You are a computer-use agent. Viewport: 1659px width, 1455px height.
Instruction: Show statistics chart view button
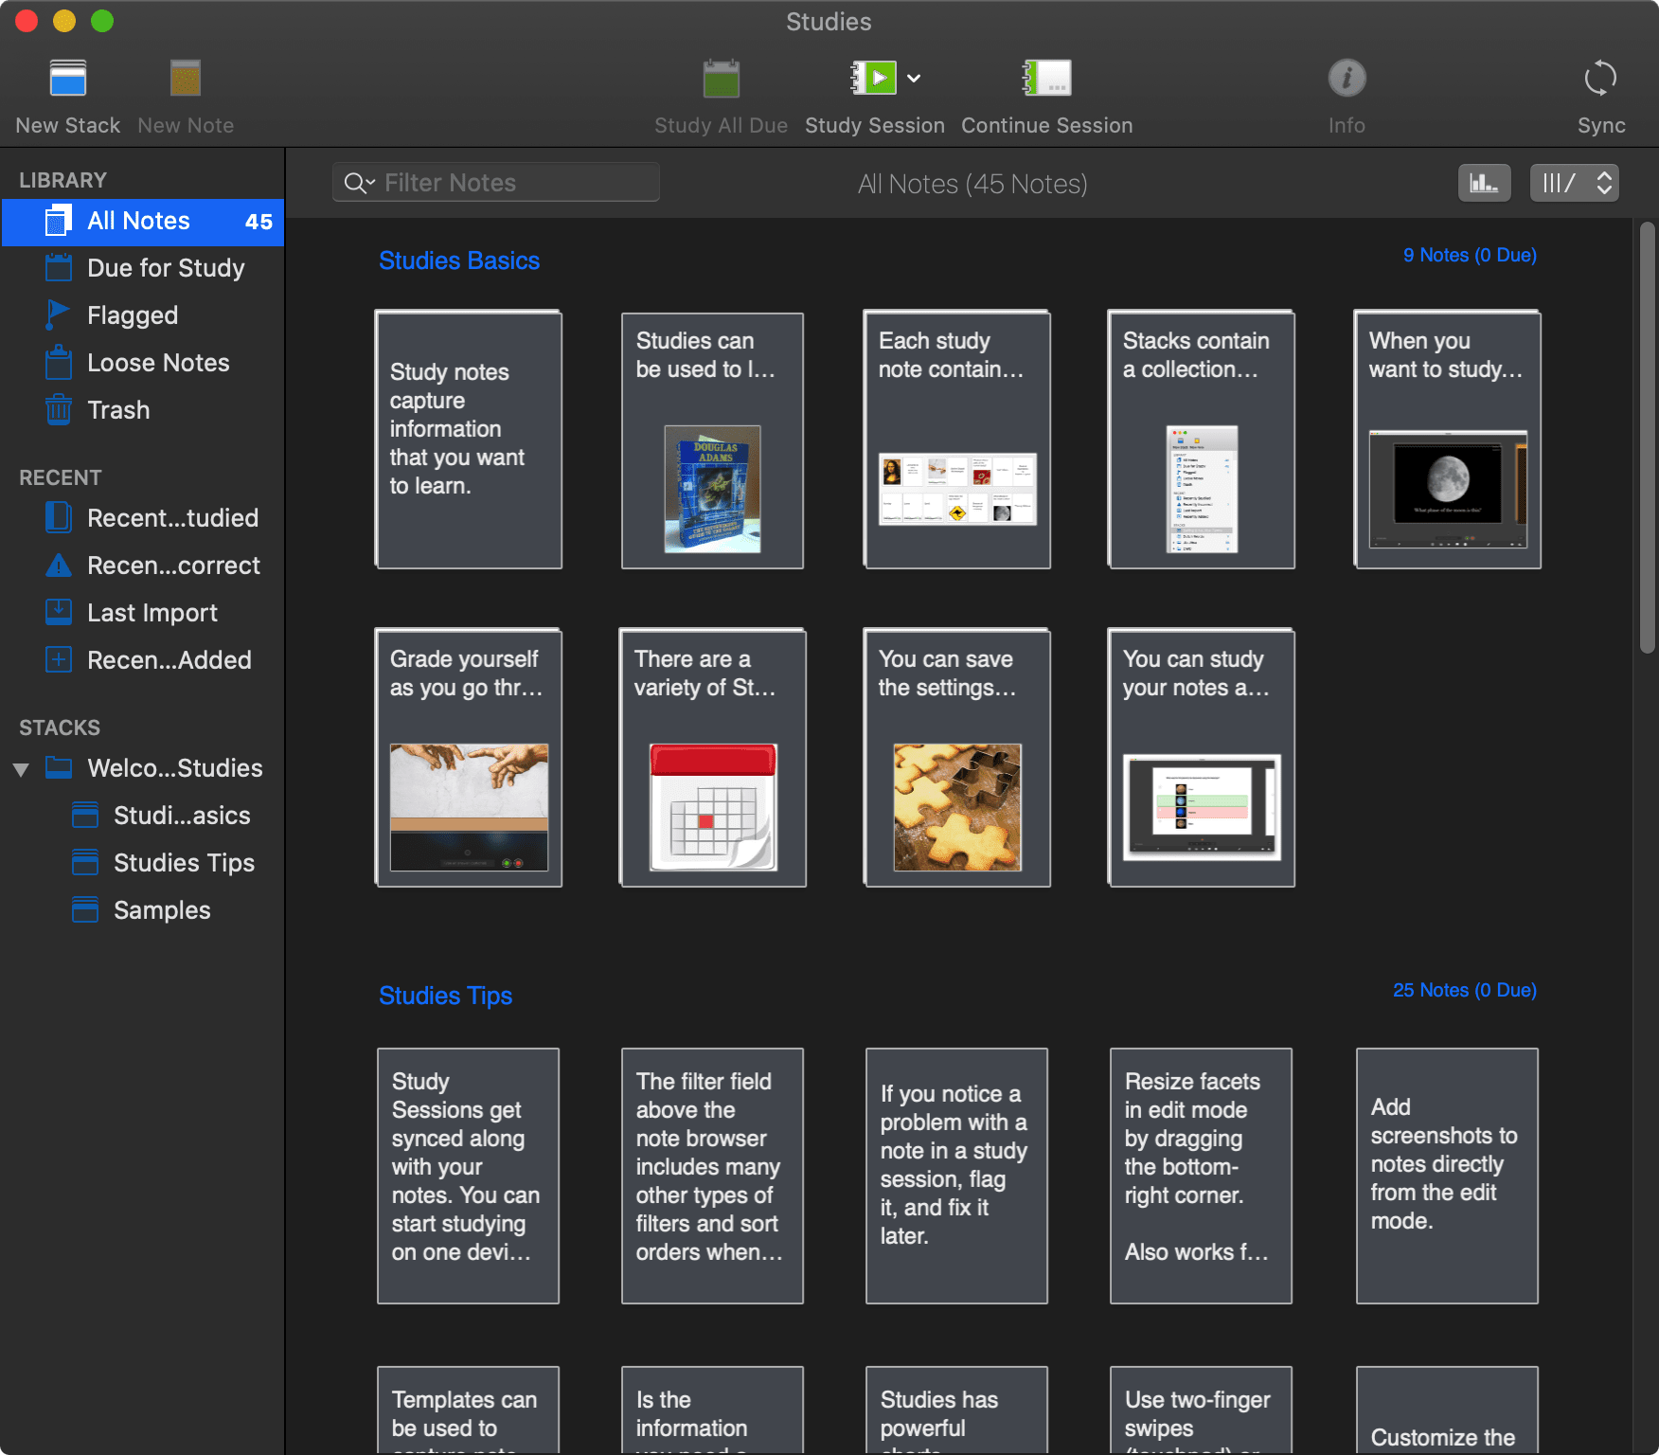[1484, 183]
